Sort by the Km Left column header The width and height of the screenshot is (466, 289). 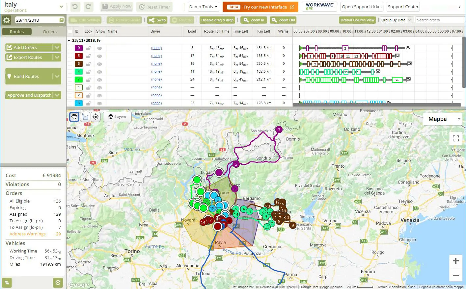[x=263, y=32]
